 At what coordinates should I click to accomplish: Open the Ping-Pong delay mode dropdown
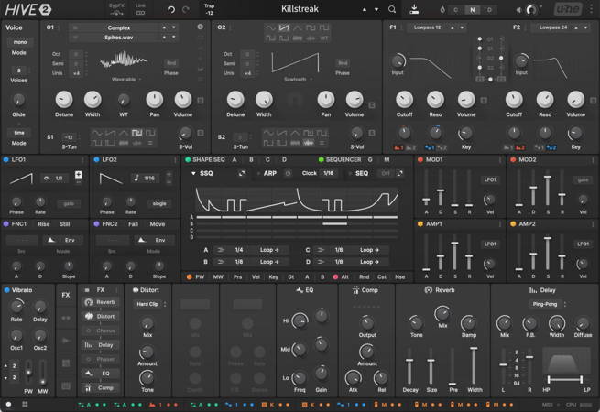546,303
